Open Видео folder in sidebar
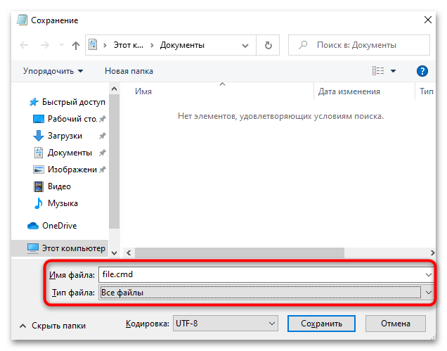Viewport: 447px width, 351px height. pyautogui.click(x=59, y=186)
